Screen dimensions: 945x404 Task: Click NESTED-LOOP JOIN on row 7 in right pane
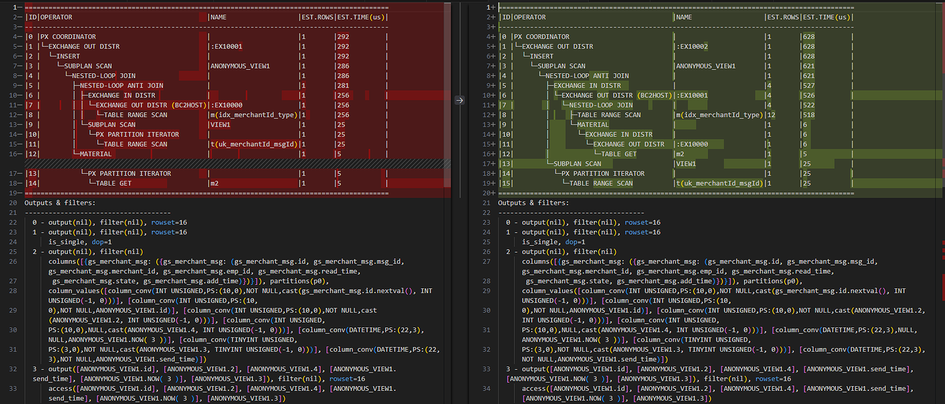[601, 105]
